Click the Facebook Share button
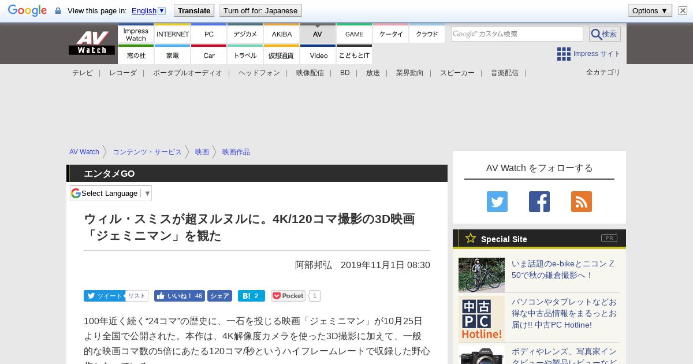Viewport: 693px width, 364px height. [x=219, y=296]
